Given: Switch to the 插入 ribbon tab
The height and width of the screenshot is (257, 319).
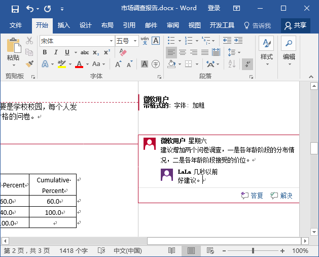Looking at the screenshot, I should [x=64, y=25].
